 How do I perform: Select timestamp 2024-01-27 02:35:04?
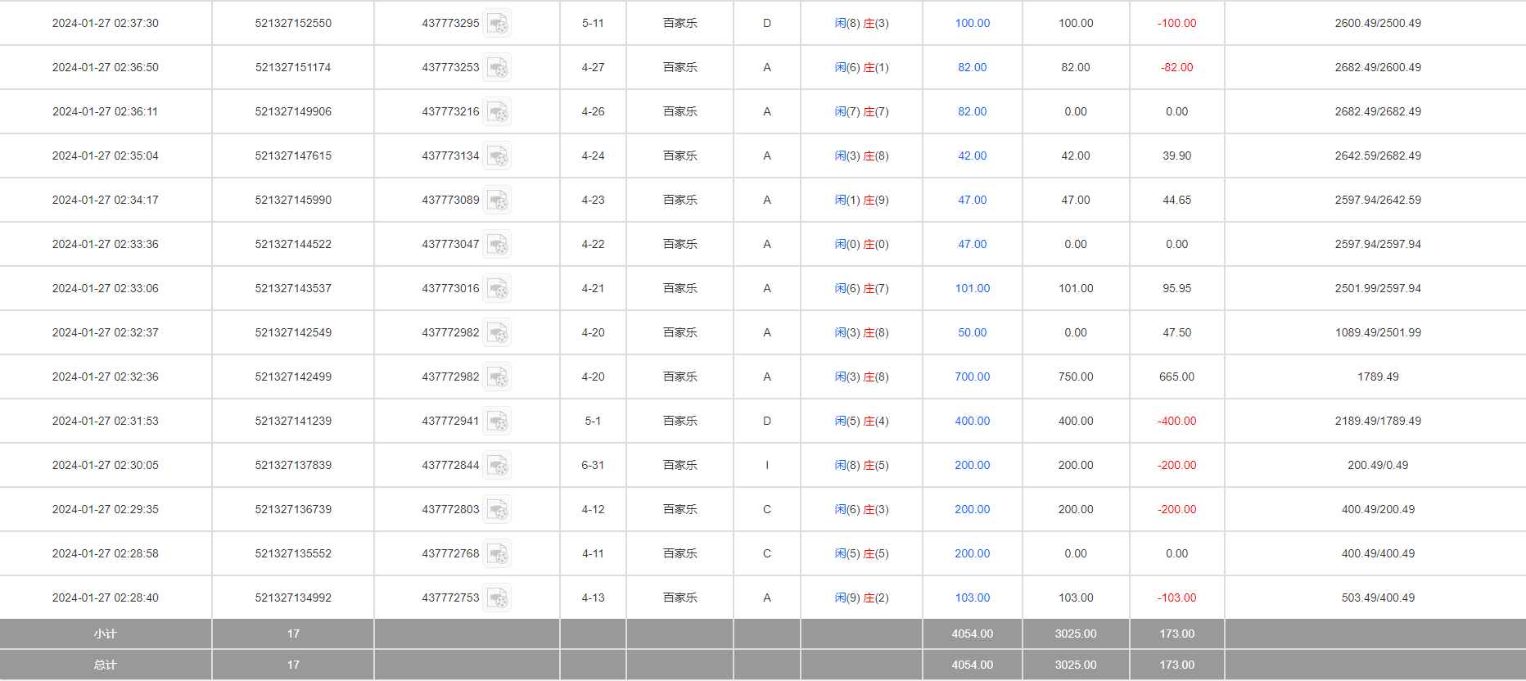(x=106, y=156)
